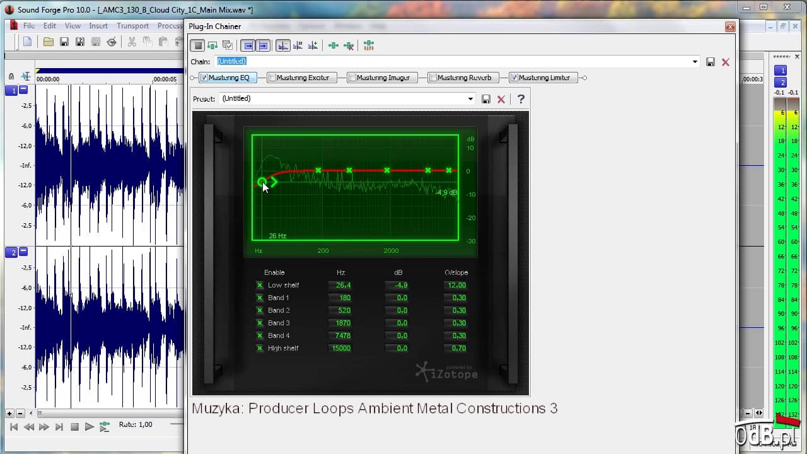807x454 pixels.
Task: Open the Preset dropdown arrow
Action: tap(470, 99)
